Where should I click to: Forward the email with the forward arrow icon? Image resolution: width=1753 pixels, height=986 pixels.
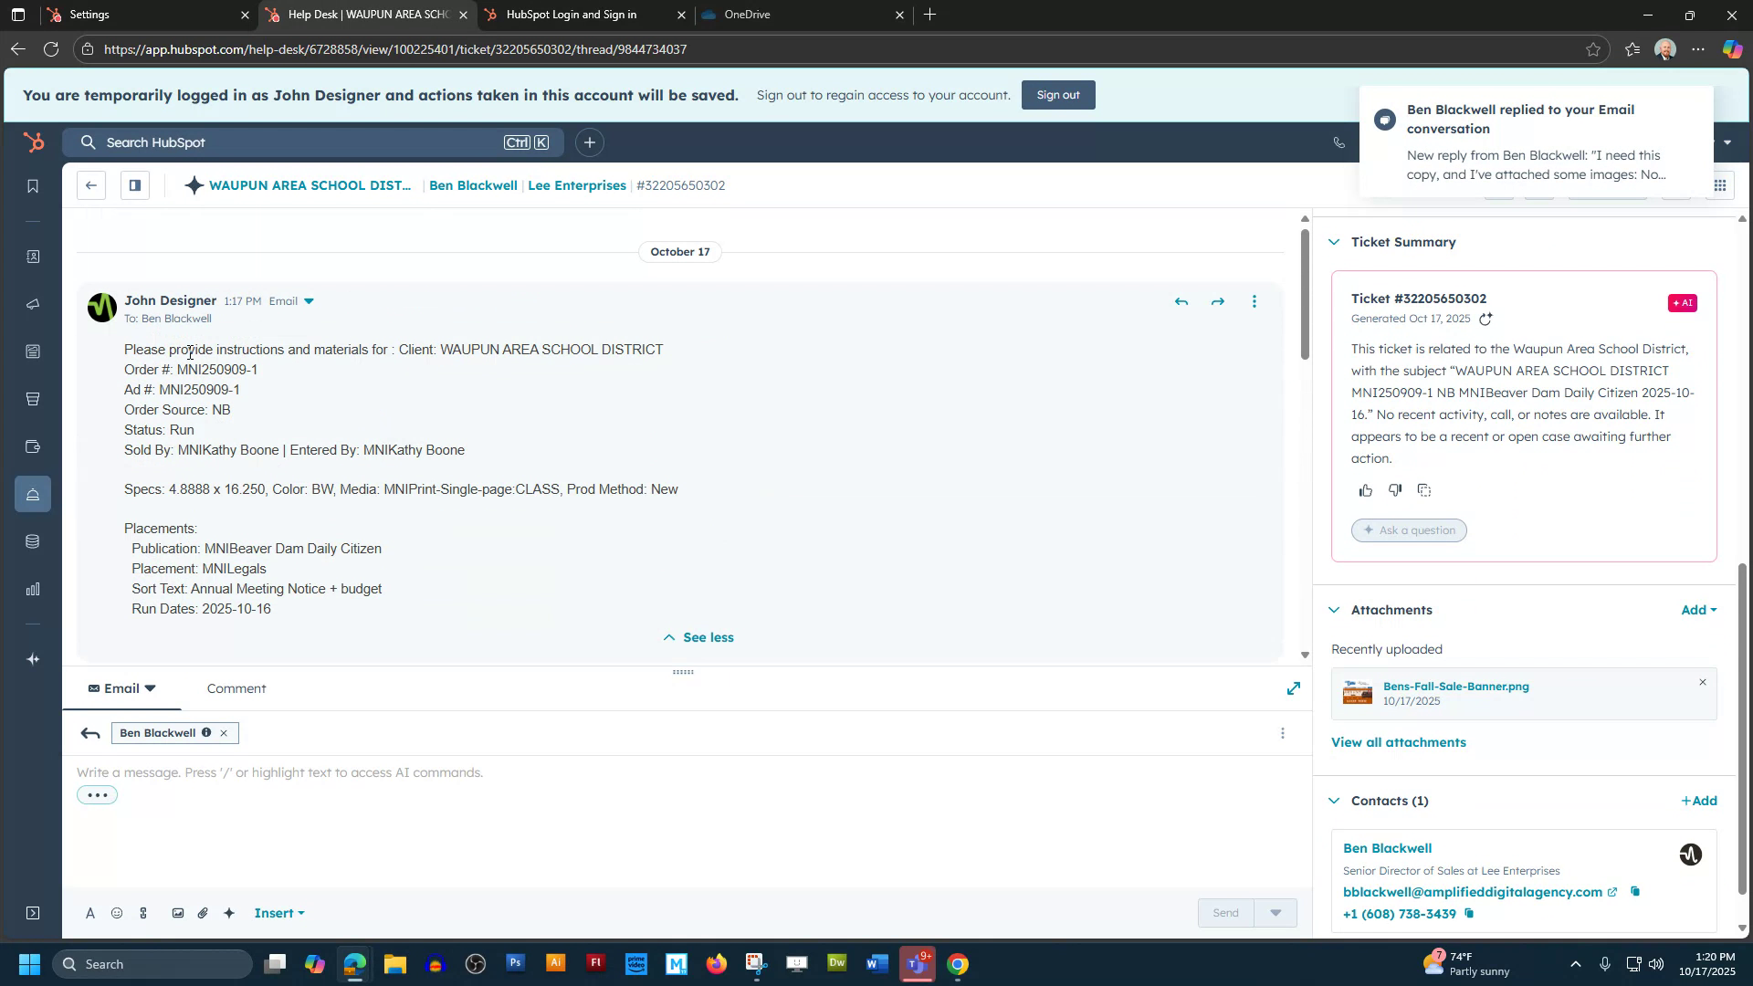point(1217,300)
